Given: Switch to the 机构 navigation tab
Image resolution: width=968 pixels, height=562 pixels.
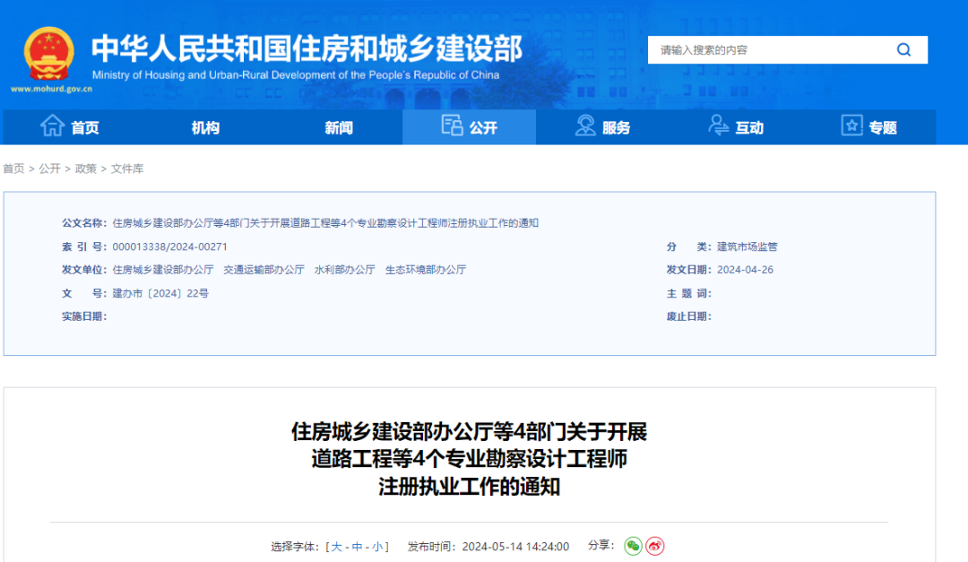Looking at the screenshot, I should (x=207, y=126).
